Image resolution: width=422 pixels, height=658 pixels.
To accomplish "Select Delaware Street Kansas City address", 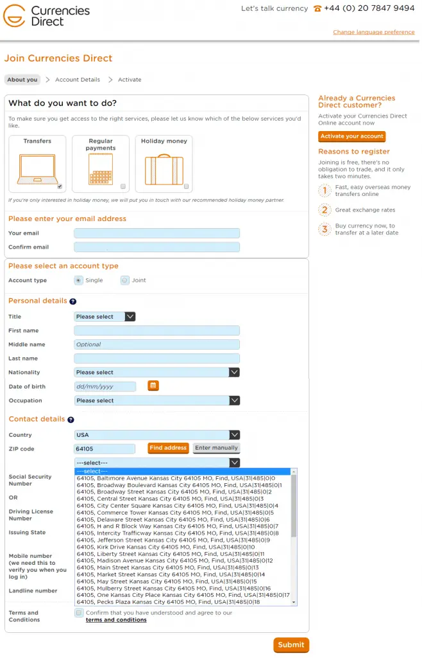I will [x=183, y=519].
